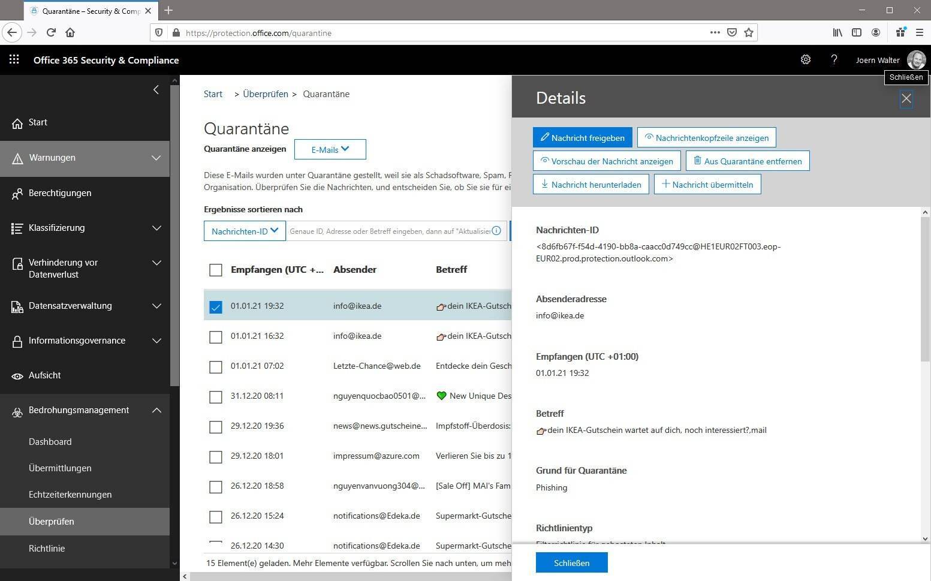
Task: Close the Details panel with X icon
Action: click(x=906, y=99)
